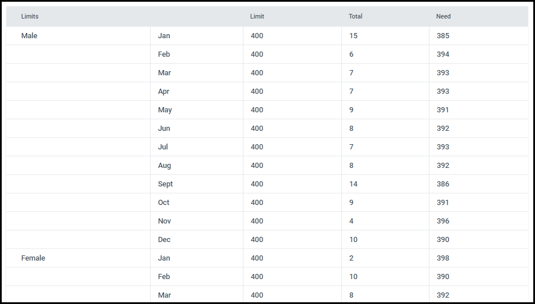Select the Male row label
The image size is (535, 304).
30,36
